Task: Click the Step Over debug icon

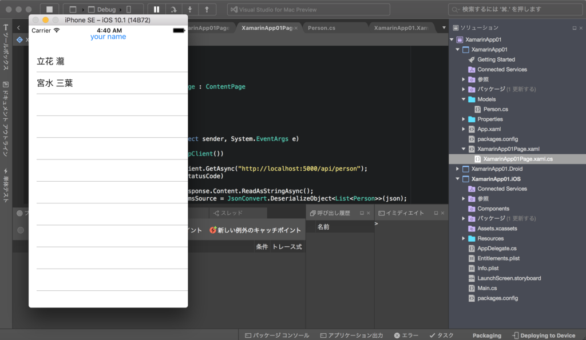Action: (173, 9)
